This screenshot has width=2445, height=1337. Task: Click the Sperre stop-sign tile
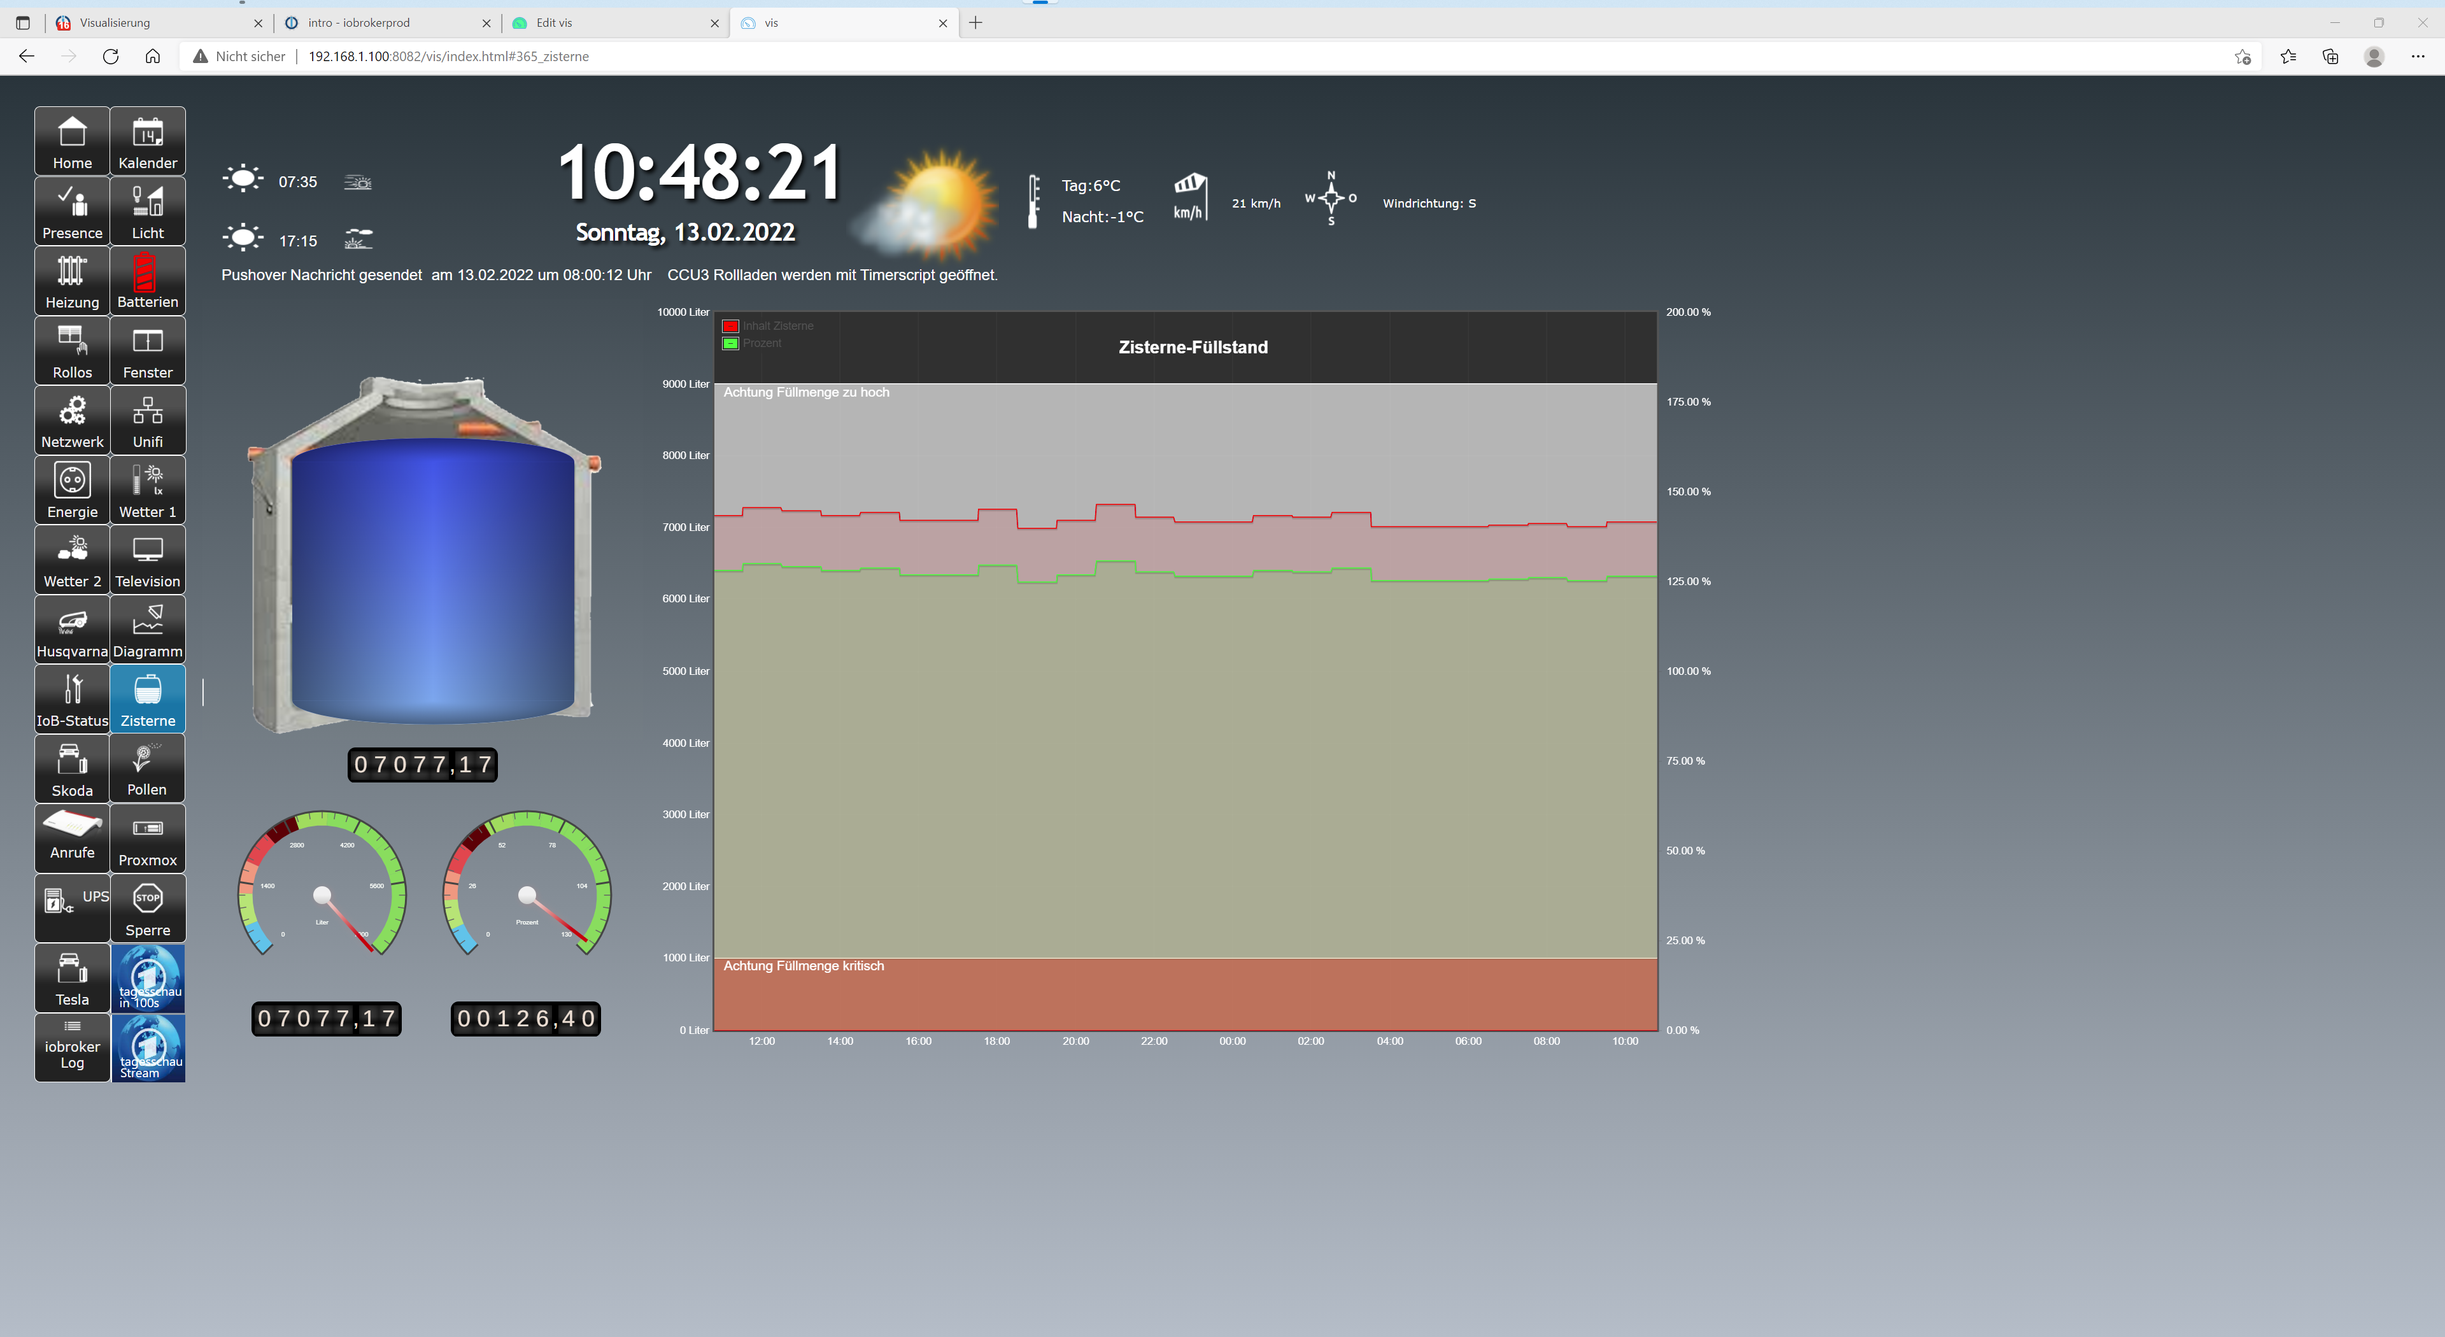[x=147, y=908]
